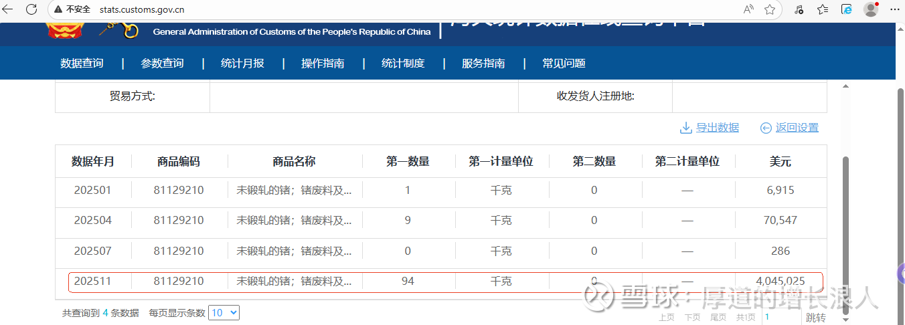Open the favorites list icon
905x325 pixels.
coord(823,9)
